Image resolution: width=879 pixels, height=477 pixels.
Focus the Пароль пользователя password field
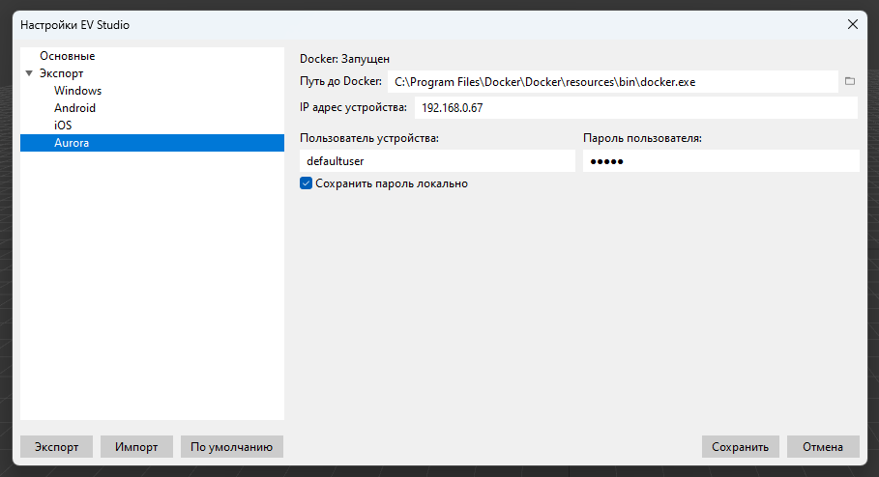coord(720,161)
